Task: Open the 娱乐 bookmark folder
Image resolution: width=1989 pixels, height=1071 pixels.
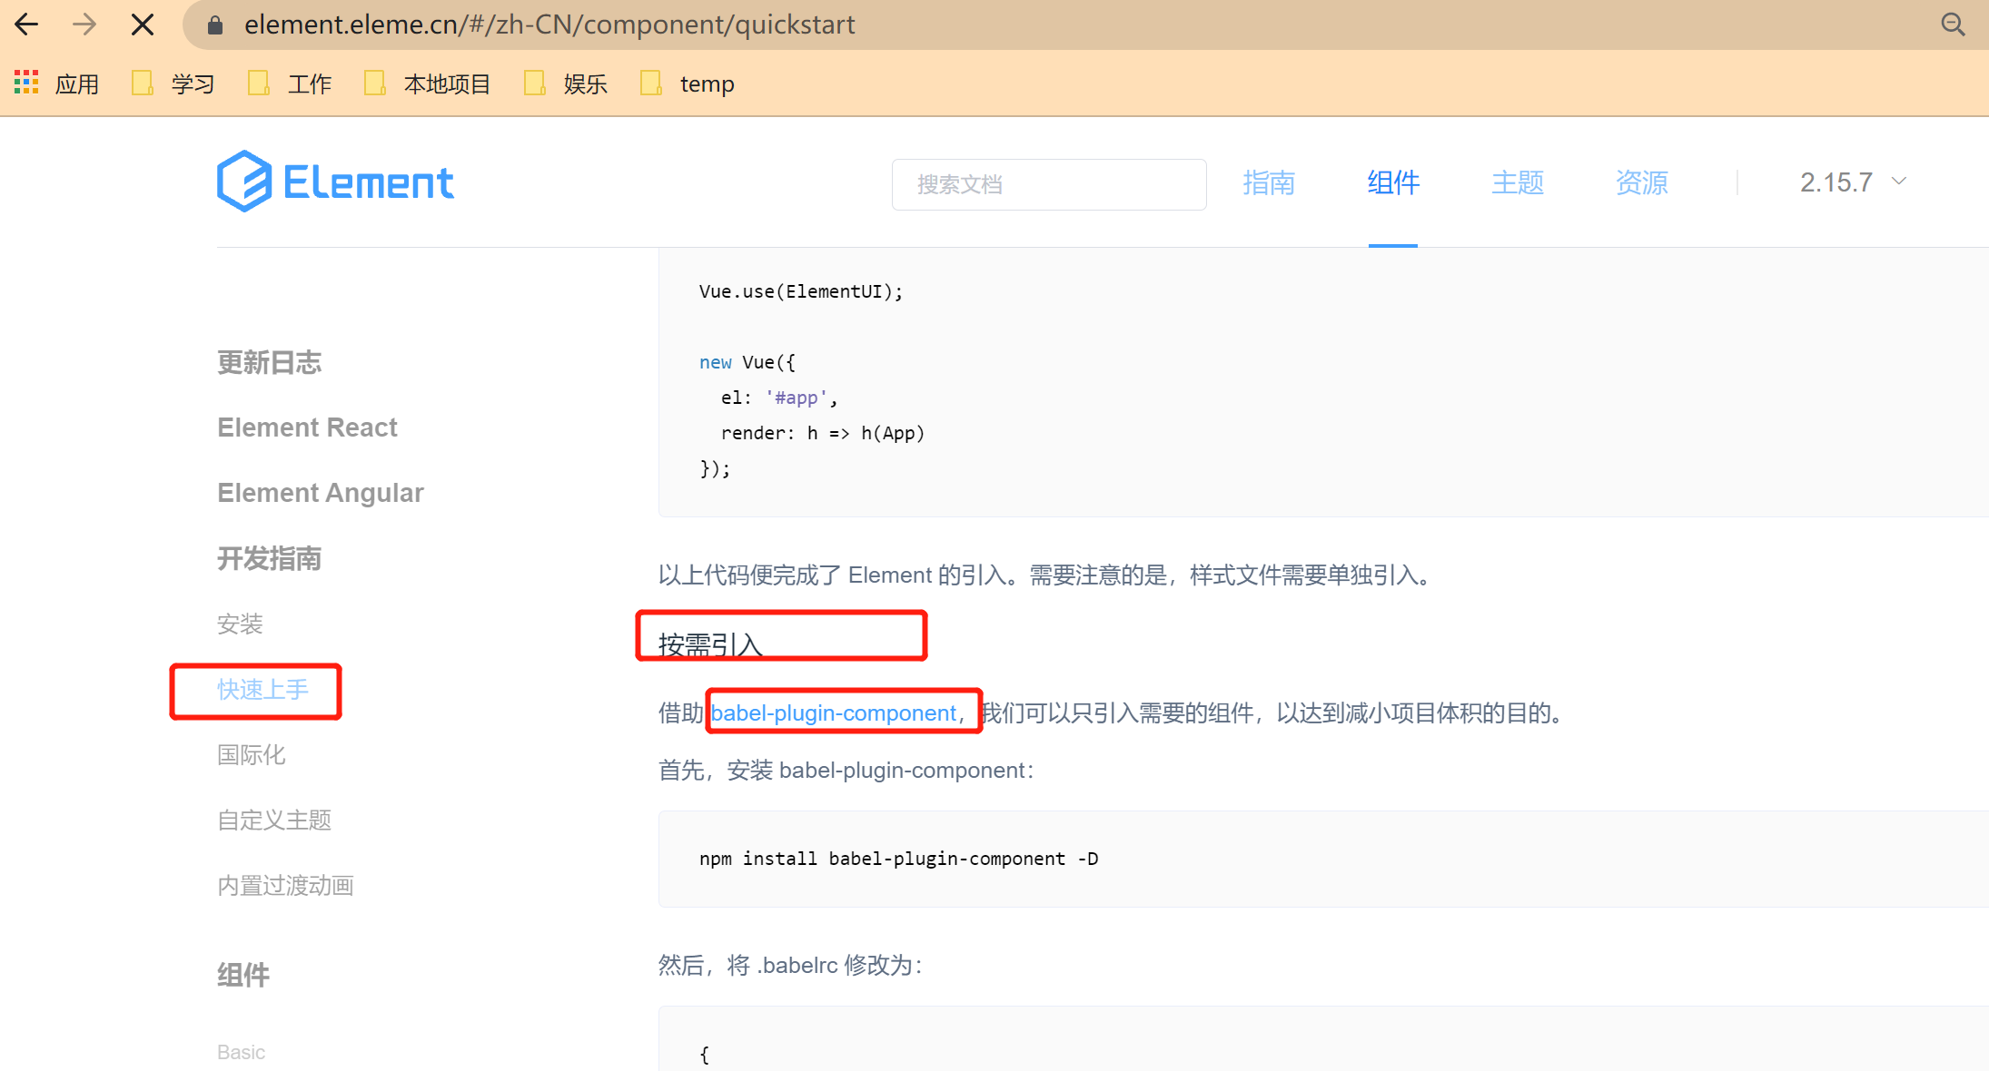Action: [566, 84]
